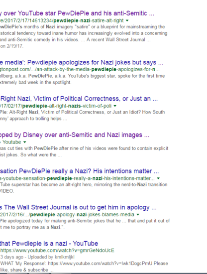Open 'Wall Street Journal is out to get him' result

pyautogui.click(x=78, y=207)
